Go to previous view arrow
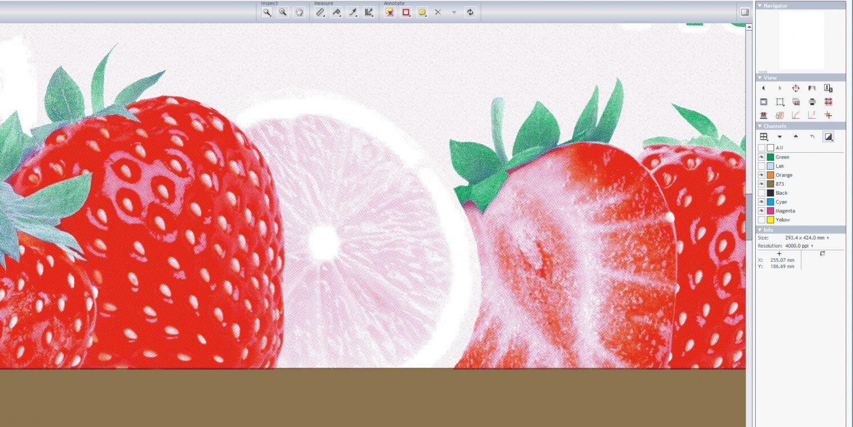Image resolution: width=853 pixels, height=427 pixels. (763, 89)
